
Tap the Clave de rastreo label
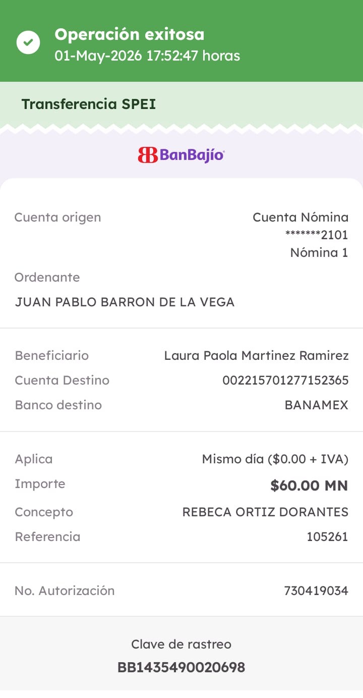[x=181, y=645]
